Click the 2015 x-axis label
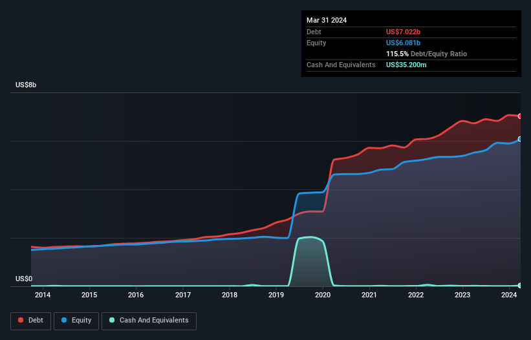The width and height of the screenshot is (531, 340). 89,295
